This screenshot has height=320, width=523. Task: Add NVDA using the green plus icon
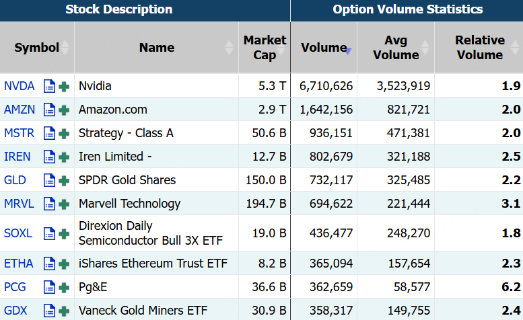pyautogui.click(x=64, y=87)
